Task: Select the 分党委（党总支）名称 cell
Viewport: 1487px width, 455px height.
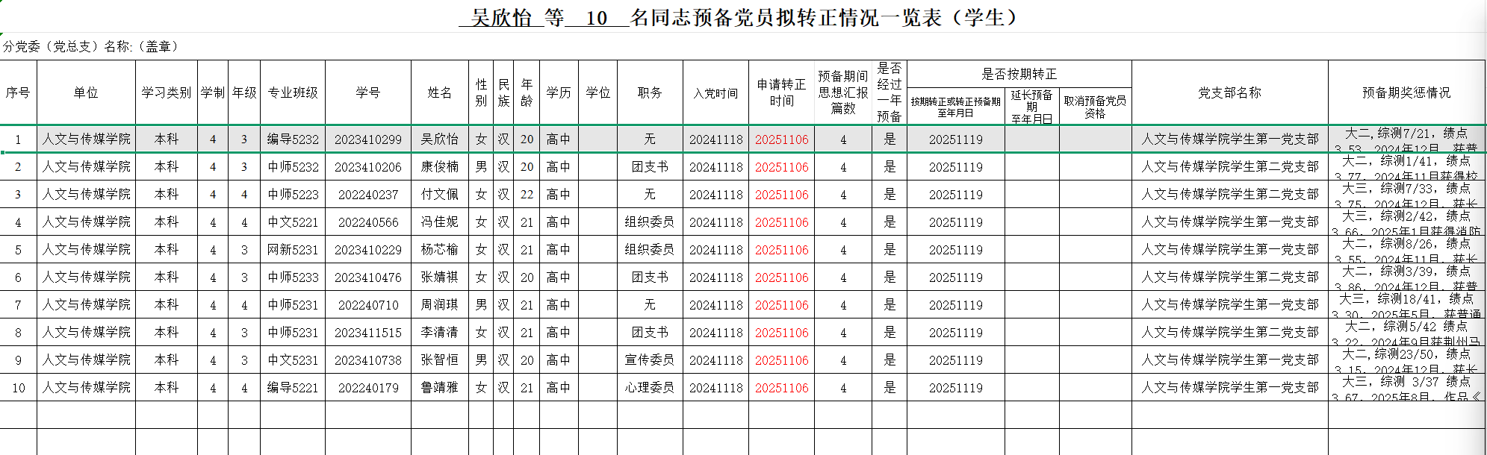Action: point(91,46)
